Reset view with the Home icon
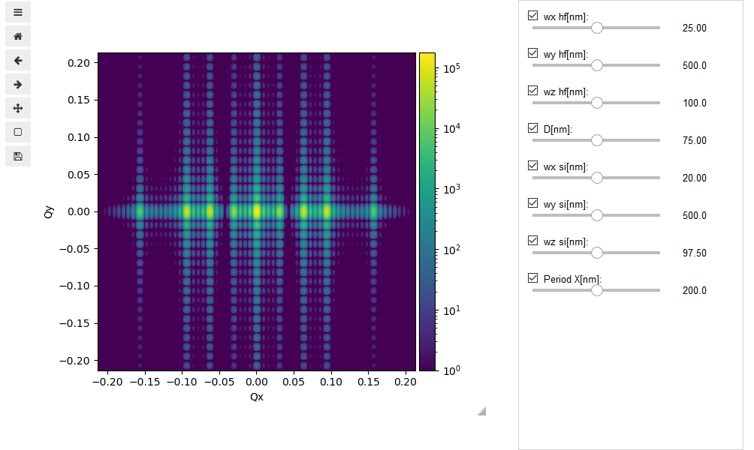Viewport: 754px width, 450px height. pos(18,36)
